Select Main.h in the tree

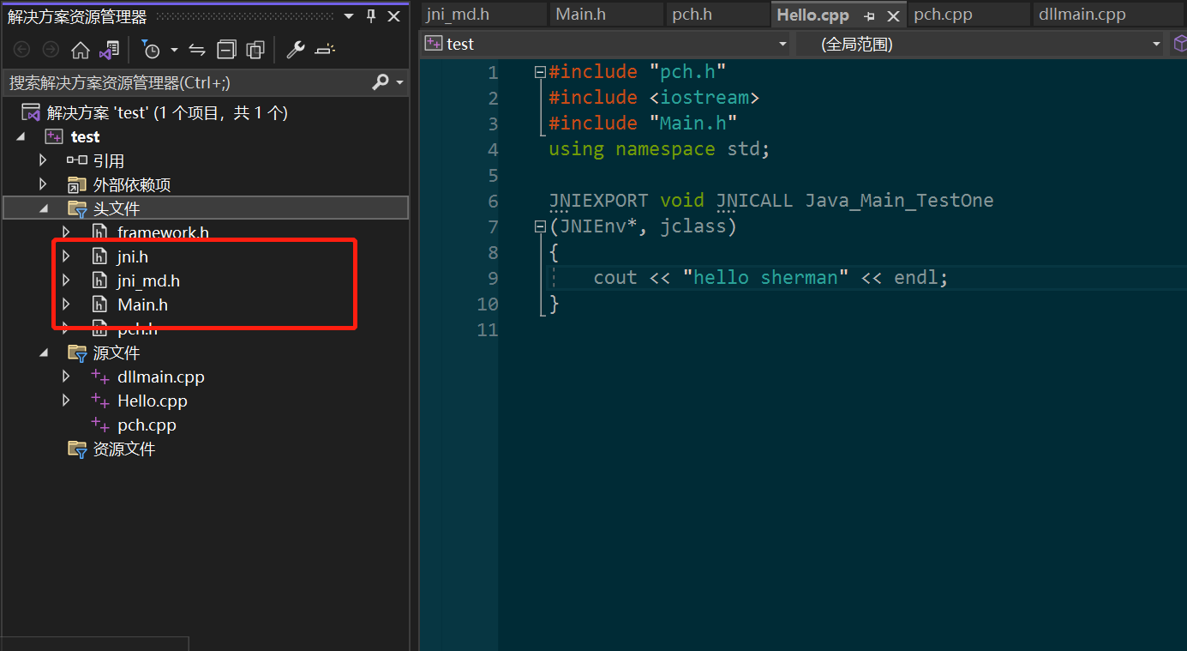(142, 304)
